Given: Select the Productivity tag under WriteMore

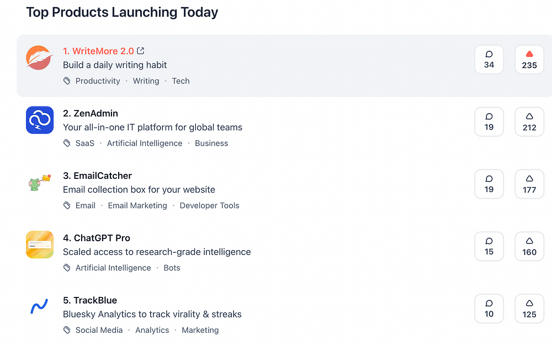Looking at the screenshot, I should 98,81.
